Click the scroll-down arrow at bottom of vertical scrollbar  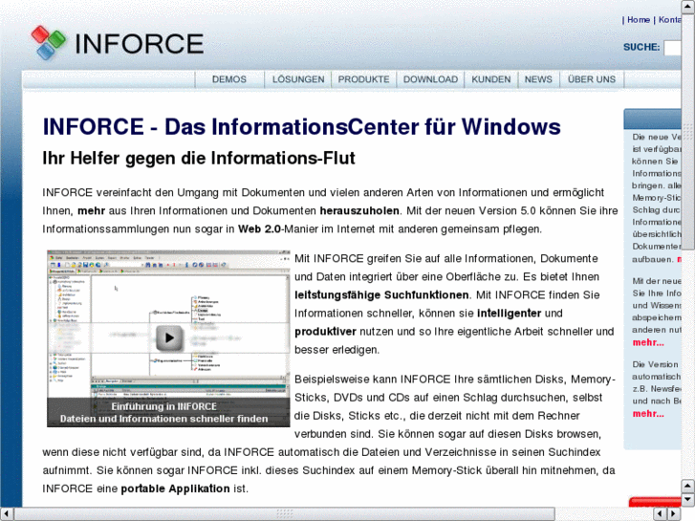(688, 500)
